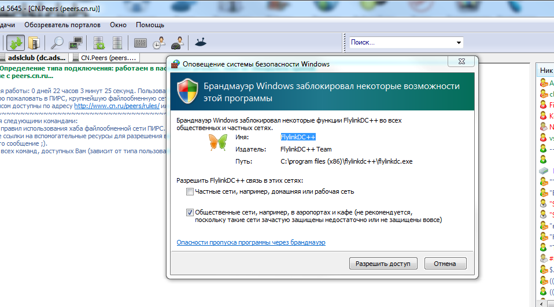Open the Обозреватель порталов menu
The height and width of the screenshot is (307, 554).
point(62,25)
